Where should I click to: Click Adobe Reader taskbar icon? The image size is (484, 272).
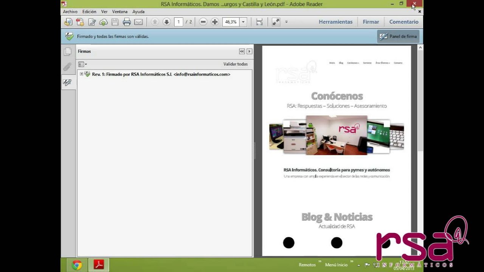99,265
